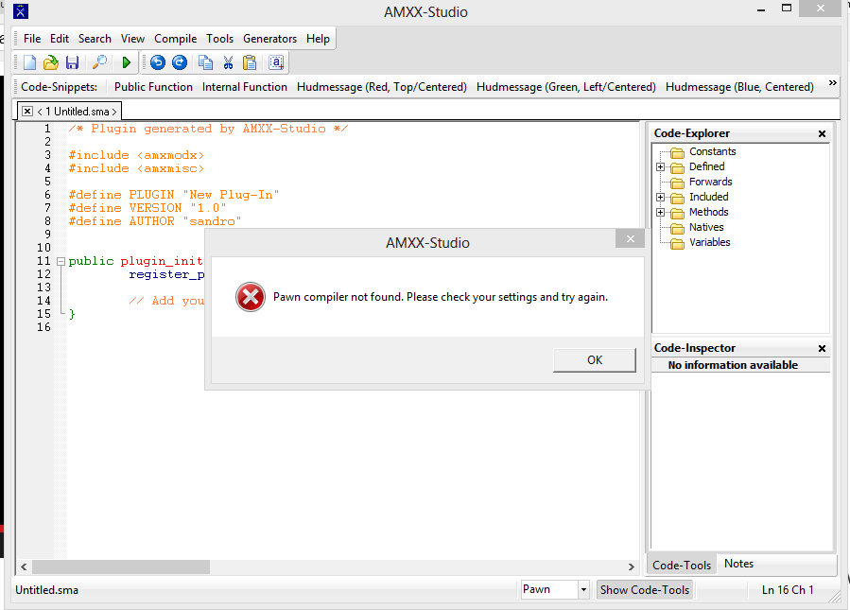Viewport: 850px width, 610px height.
Task: Click the AMXX-Studio app icon in title bar
Action: [21, 11]
